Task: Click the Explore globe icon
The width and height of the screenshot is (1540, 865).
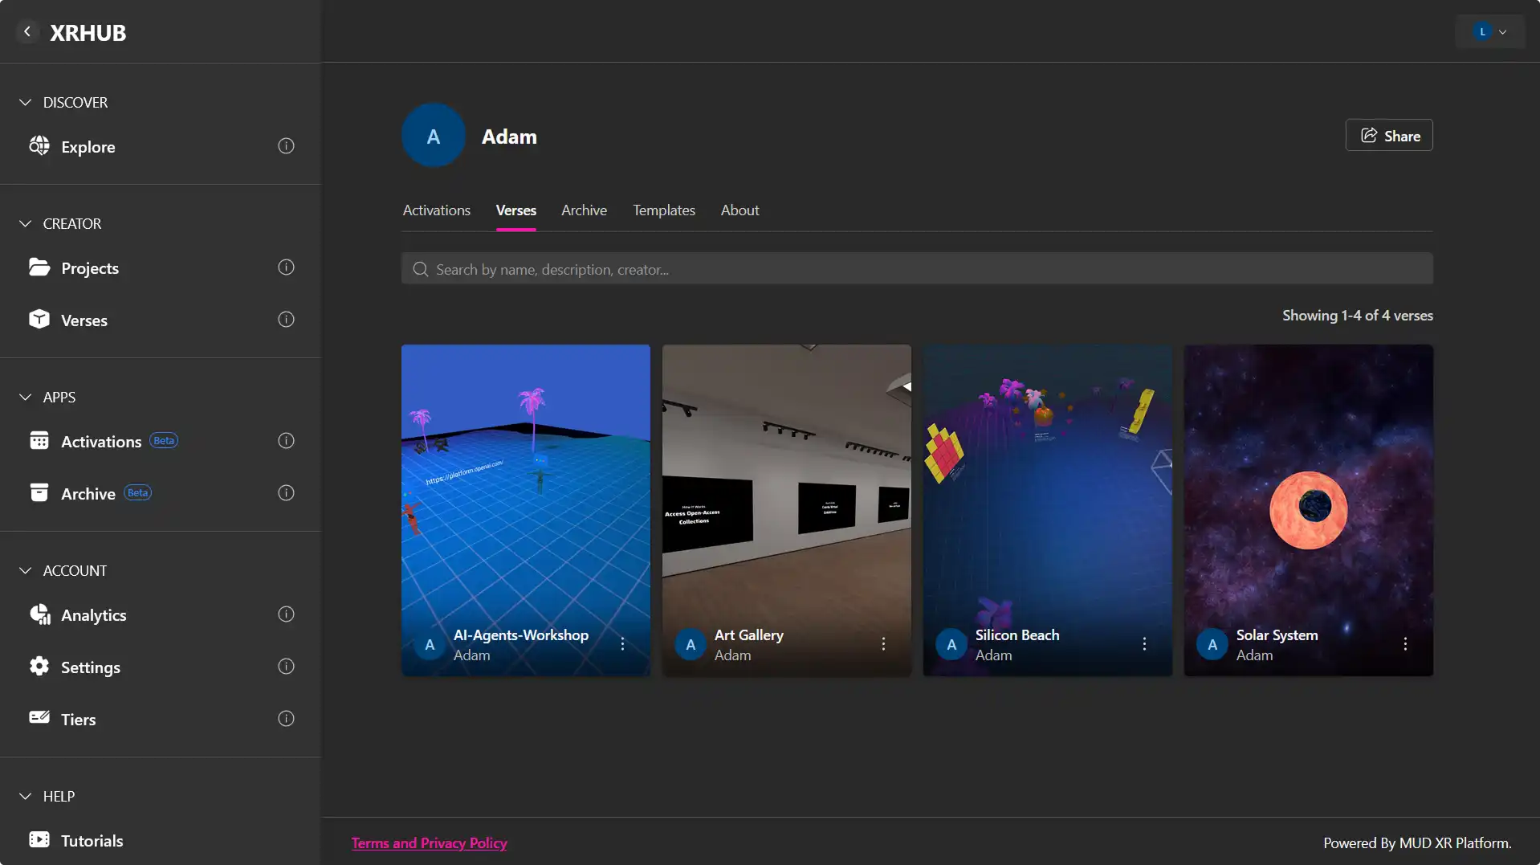Action: click(x=39, y=146)
